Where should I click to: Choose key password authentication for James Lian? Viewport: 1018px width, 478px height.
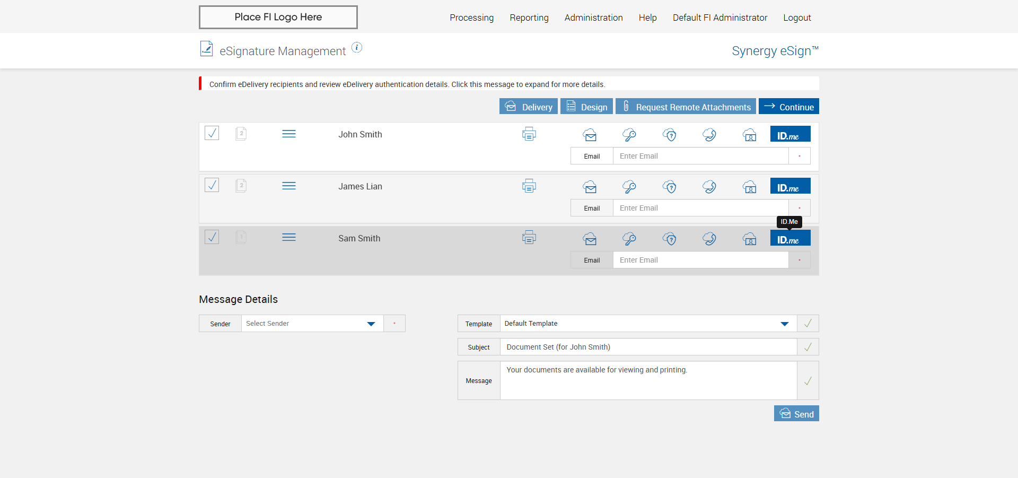[629, 187]
